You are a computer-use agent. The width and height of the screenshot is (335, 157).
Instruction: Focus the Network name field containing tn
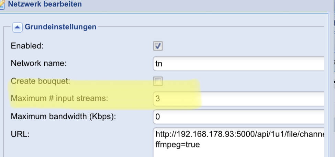(x=239, y=63)
